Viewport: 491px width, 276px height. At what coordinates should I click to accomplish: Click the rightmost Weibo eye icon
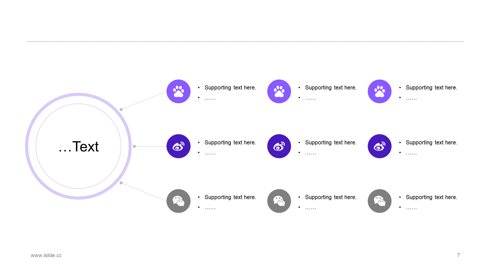coord(379,146)
